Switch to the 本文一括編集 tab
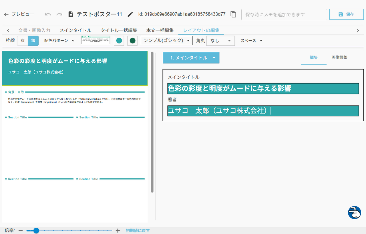This screenshot has width=366, height=234. [x=160, y=30]
